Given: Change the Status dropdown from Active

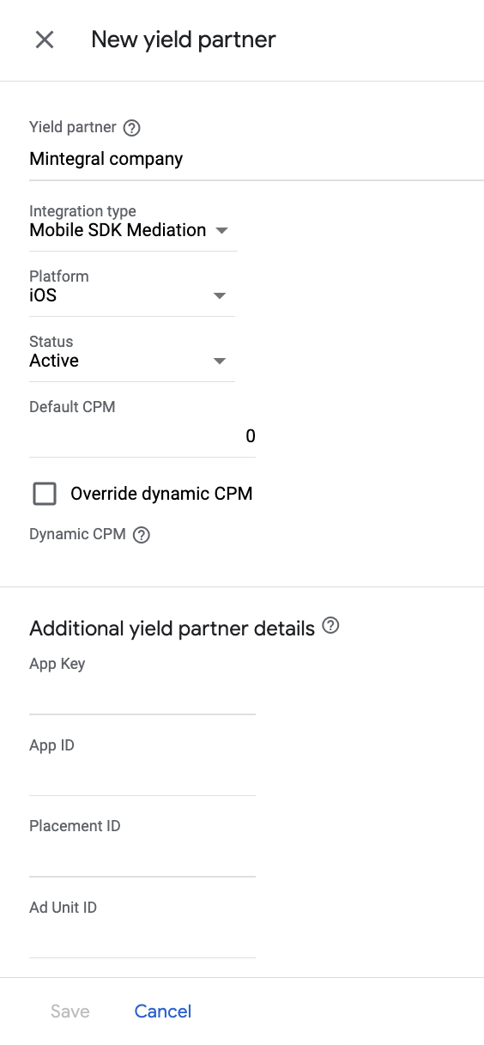Looking at the screenshot, I should coord(132,361).
